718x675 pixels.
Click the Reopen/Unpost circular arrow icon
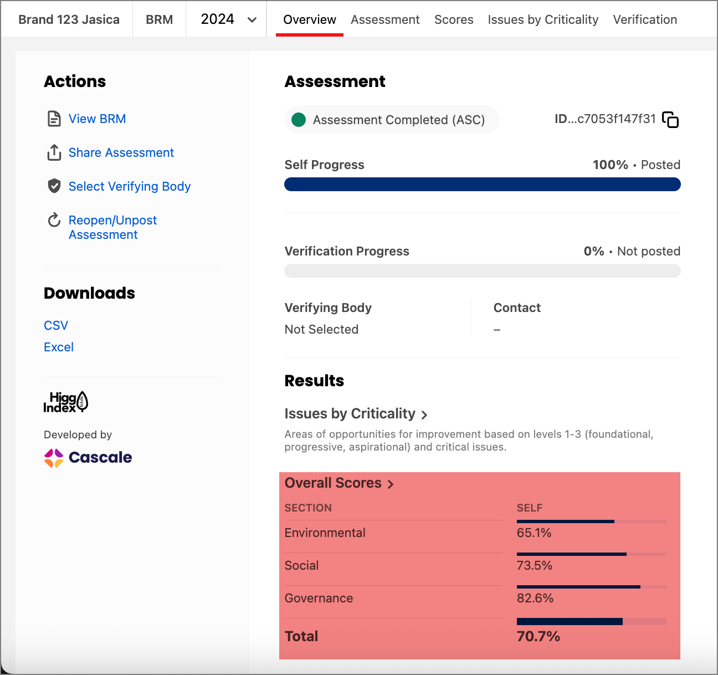click(x=54, y=221)
